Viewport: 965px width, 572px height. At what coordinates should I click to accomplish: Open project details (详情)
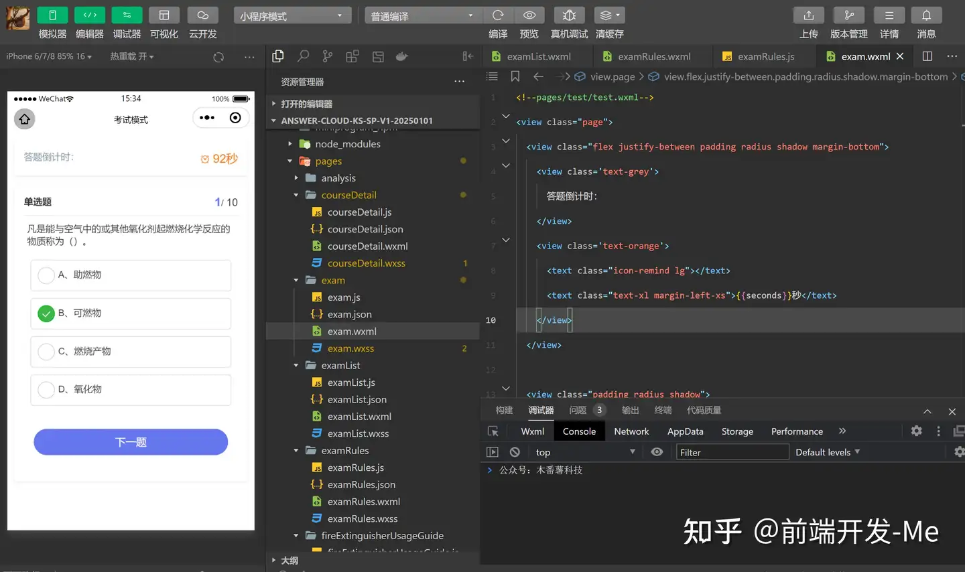[x=889, y=15]
